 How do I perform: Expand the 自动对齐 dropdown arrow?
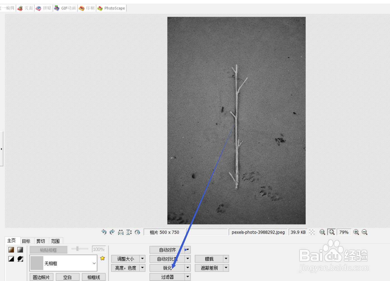188,250
